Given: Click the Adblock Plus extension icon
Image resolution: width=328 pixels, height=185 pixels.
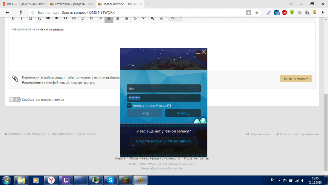Looking at the screenshot, I should (284, 12).
